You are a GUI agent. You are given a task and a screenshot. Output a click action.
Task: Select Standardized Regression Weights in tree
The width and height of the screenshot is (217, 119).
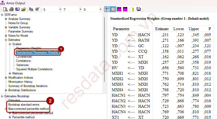point(38,52)
